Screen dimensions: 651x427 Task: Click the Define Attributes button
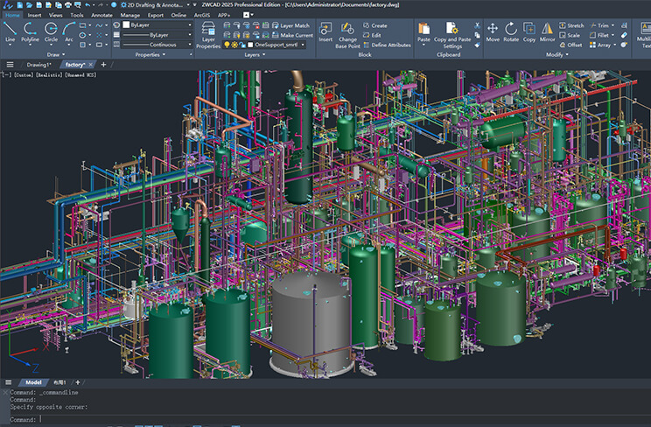pyautogui.click(x=390, y=45)
